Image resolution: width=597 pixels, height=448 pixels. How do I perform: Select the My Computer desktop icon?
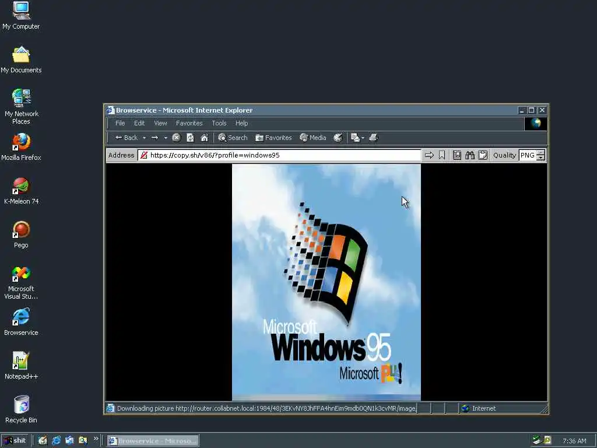point(21,16)
